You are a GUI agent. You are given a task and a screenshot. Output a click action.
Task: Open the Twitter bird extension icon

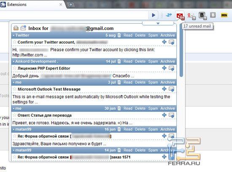click(169, 15)
